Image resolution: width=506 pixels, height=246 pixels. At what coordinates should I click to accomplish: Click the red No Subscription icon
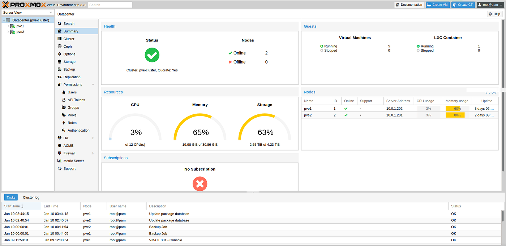[200, 184]
